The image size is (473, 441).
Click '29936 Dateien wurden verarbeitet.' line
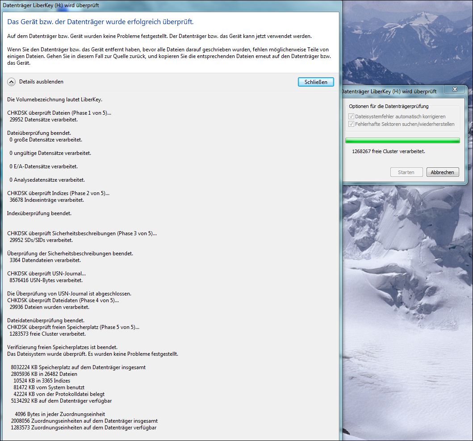pyautogui.click(x=50, y=307)
